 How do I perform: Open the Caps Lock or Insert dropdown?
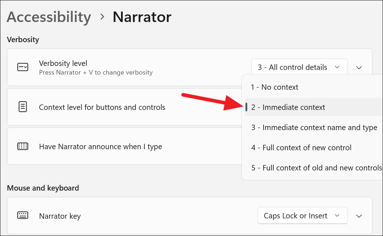point(303,215)
